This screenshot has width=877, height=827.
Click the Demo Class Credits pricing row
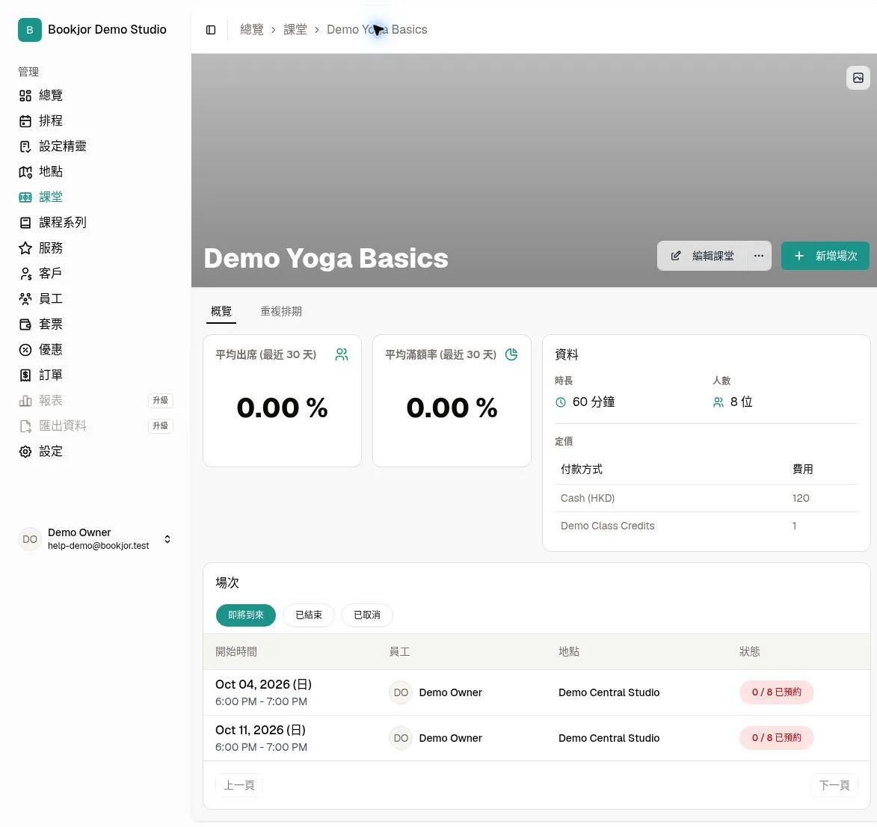tap(707, 526)
